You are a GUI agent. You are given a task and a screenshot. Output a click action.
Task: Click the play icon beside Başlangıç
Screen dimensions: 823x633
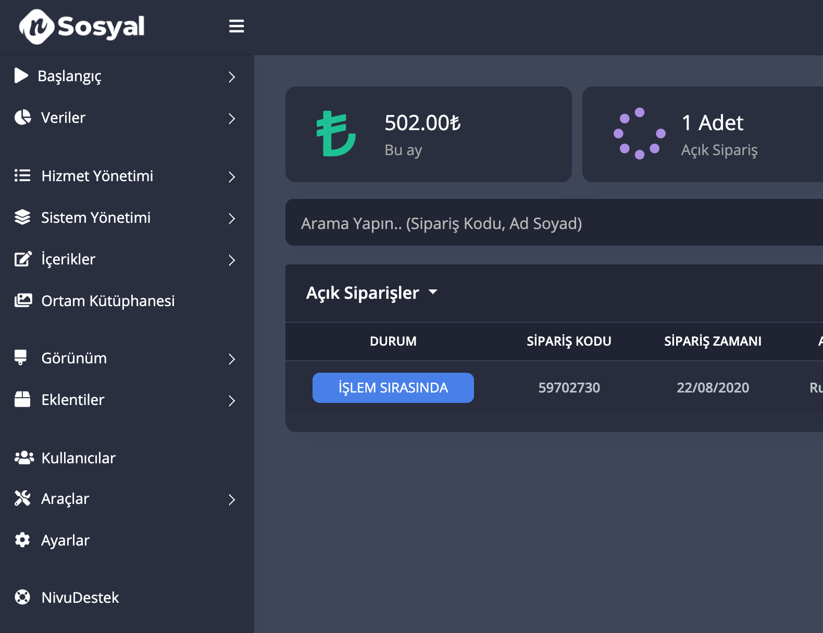21,75
